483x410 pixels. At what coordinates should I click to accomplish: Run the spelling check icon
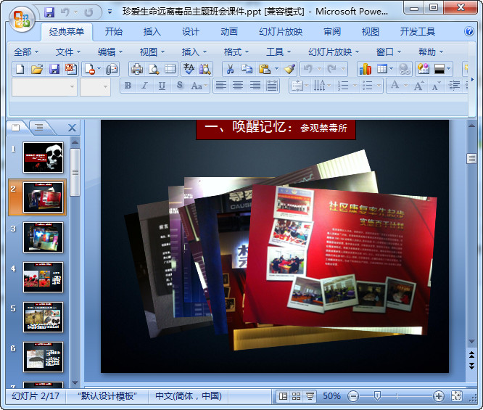coord(189,69)
